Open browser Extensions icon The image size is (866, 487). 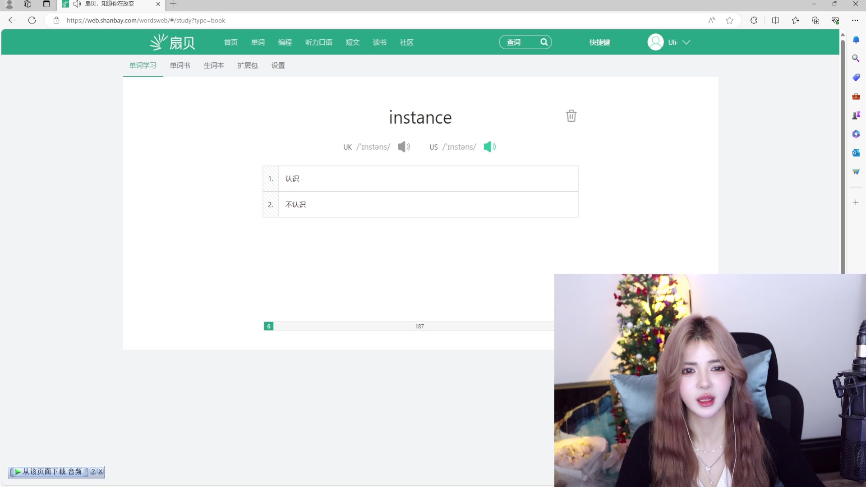(x=754, y=20)
